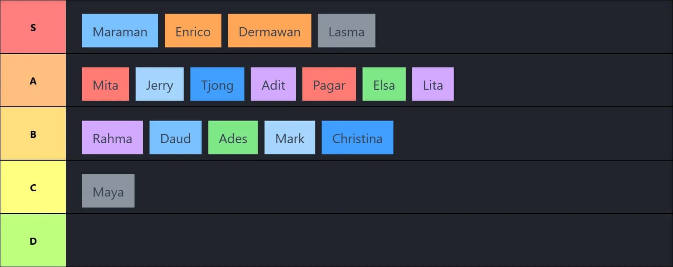Select the green Ades tile
This screenshot has height=267, width=673.
tap(233, 137)
